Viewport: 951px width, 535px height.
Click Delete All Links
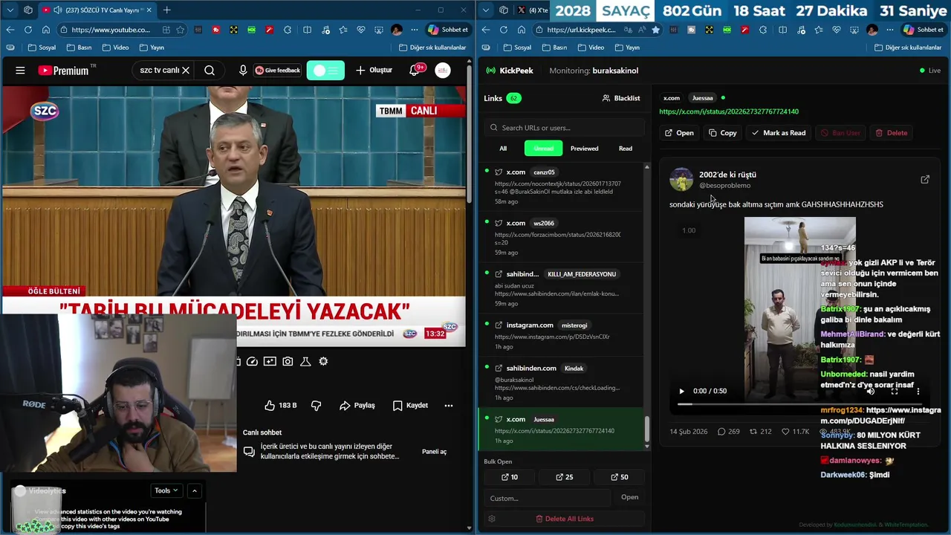[x=565, y=519]
